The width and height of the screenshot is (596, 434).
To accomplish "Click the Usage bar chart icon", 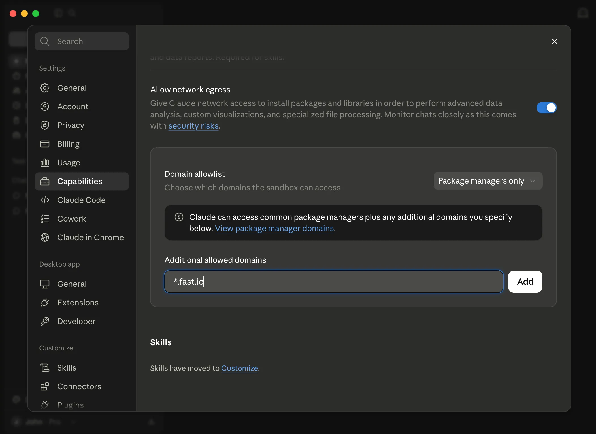I will tap(45, 163).
